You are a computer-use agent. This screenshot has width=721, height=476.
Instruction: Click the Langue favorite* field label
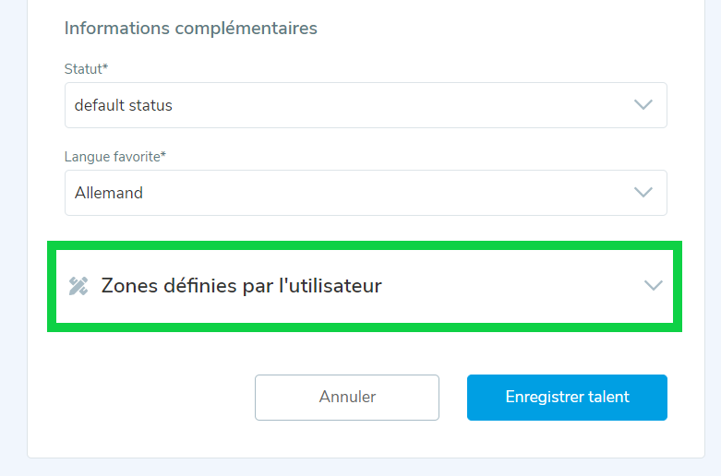(x=115, y=157)
